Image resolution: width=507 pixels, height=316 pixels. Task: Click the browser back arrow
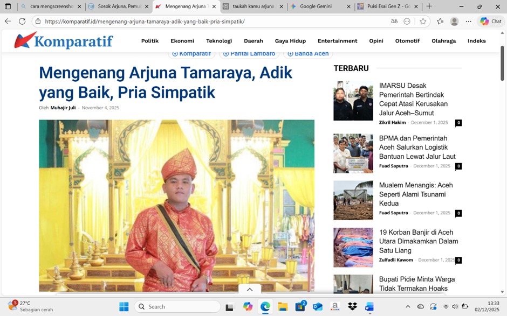tap(8, 22)
